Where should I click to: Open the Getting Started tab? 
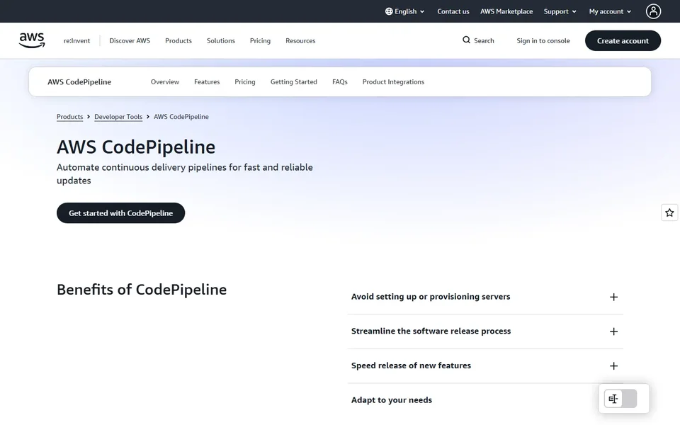click(293, 81)
